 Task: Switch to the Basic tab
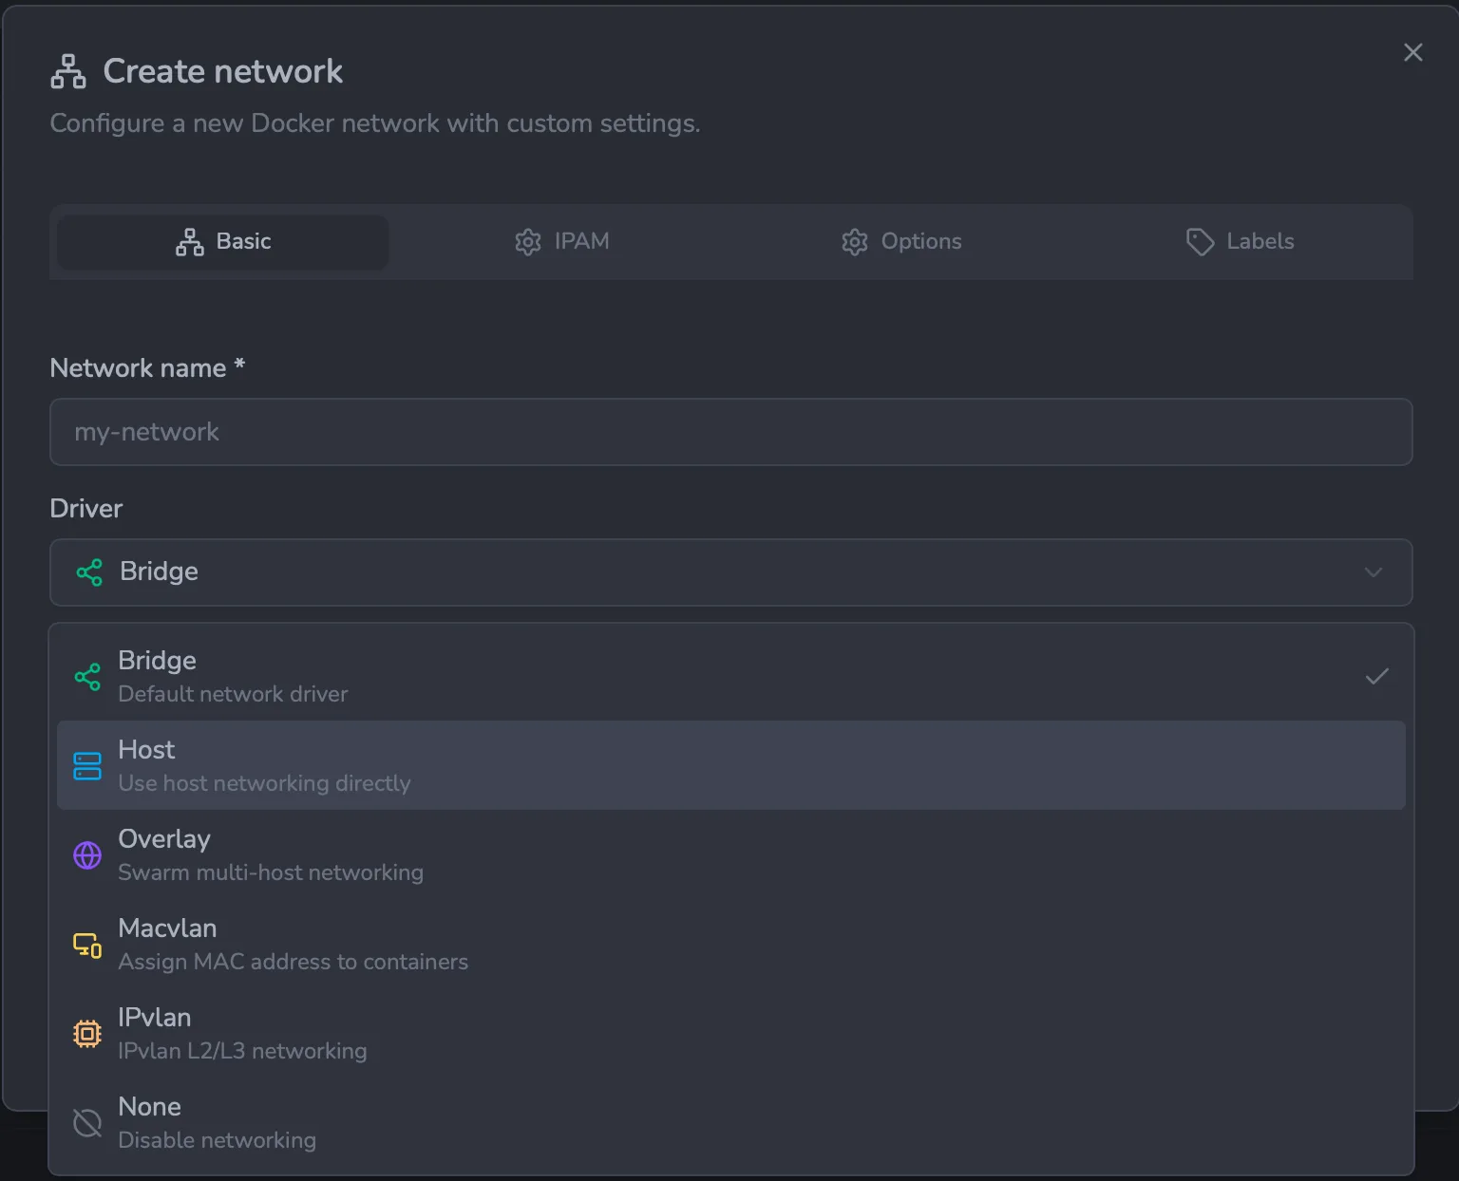coord(223,242)
